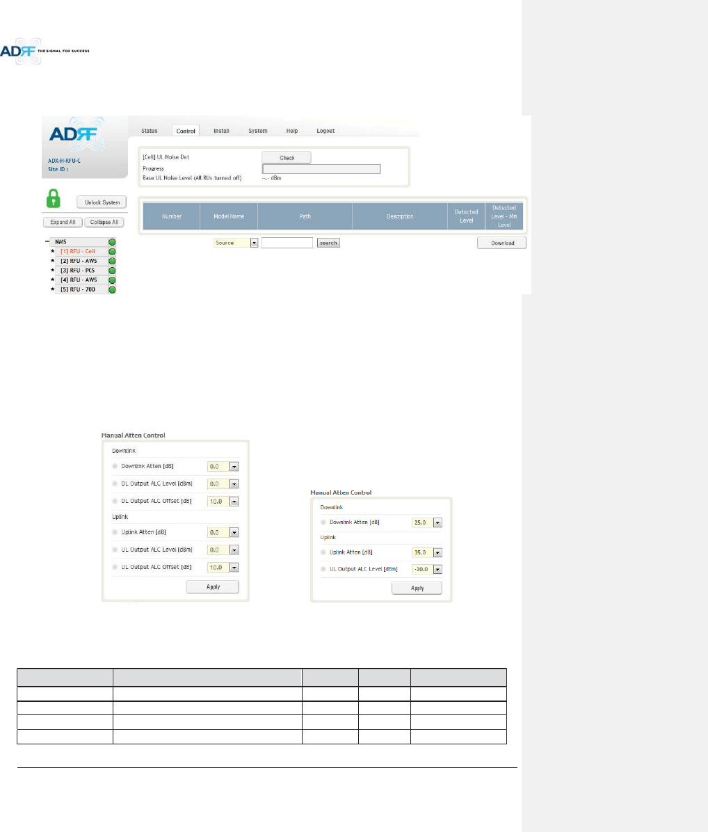Select [1] RFU - Cell tree item

tap(77, 252)
